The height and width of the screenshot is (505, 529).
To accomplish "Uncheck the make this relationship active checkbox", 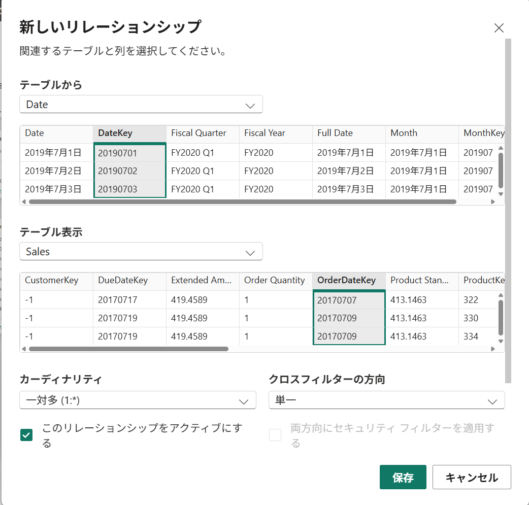I will pyautogui.click(x=26, y=435).
